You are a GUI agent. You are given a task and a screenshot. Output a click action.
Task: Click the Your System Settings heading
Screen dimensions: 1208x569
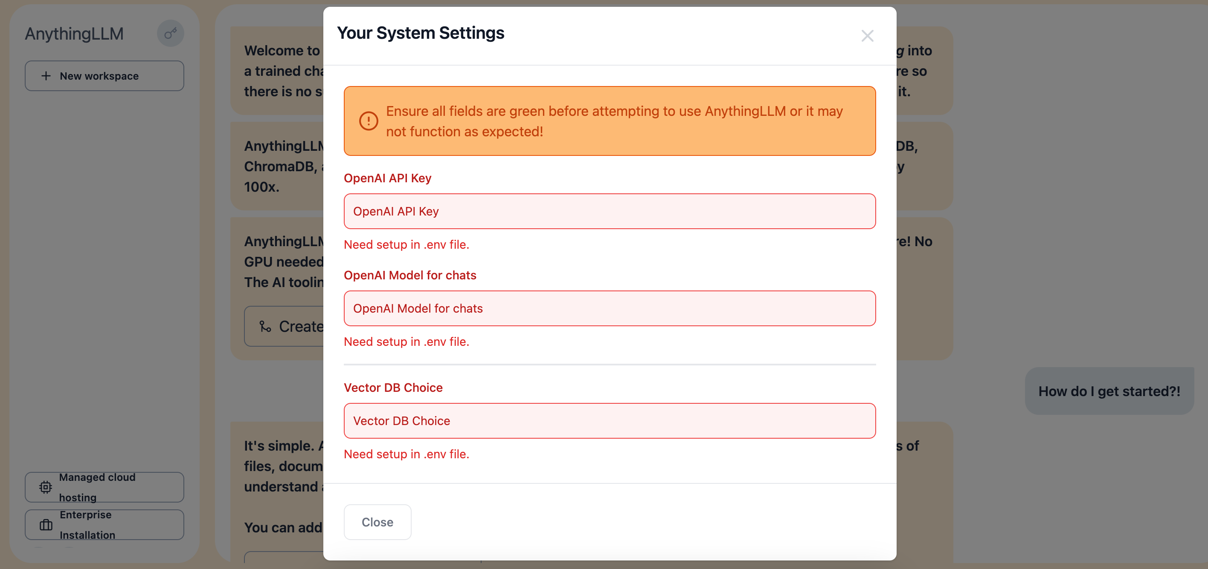421,33
